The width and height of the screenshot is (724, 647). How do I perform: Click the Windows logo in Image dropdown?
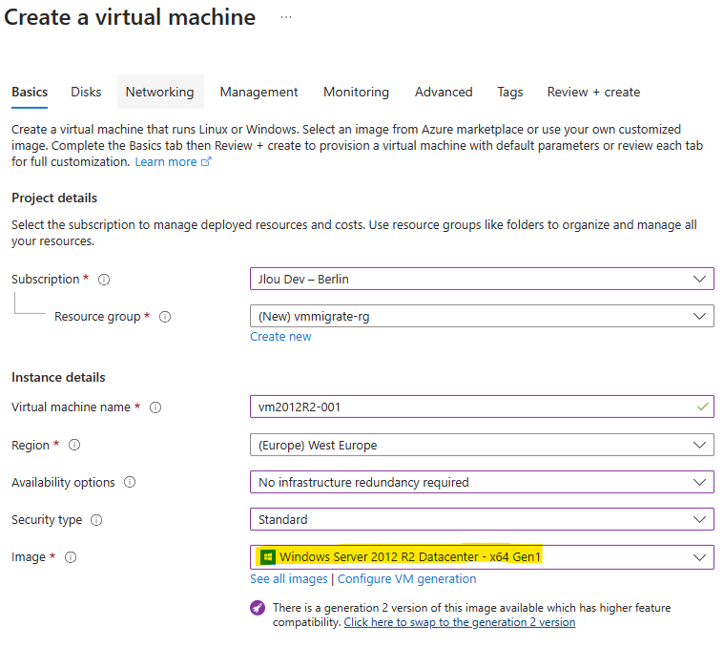click(x=268, y=557)
